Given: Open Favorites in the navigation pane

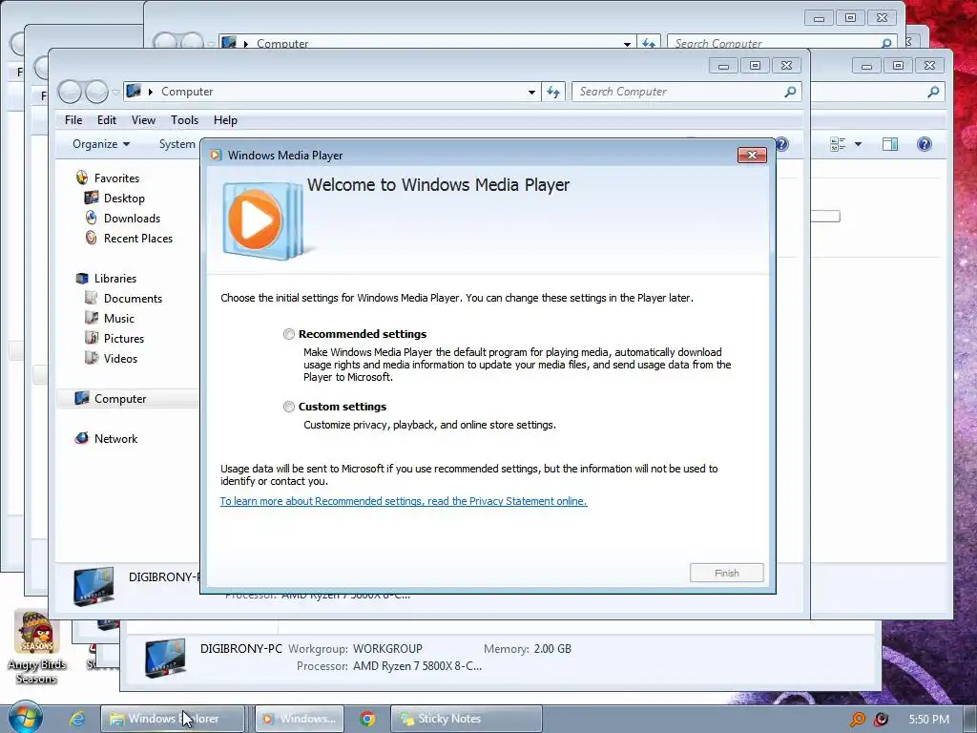Looking at the screenshot, I should click(x=116, y=178).
